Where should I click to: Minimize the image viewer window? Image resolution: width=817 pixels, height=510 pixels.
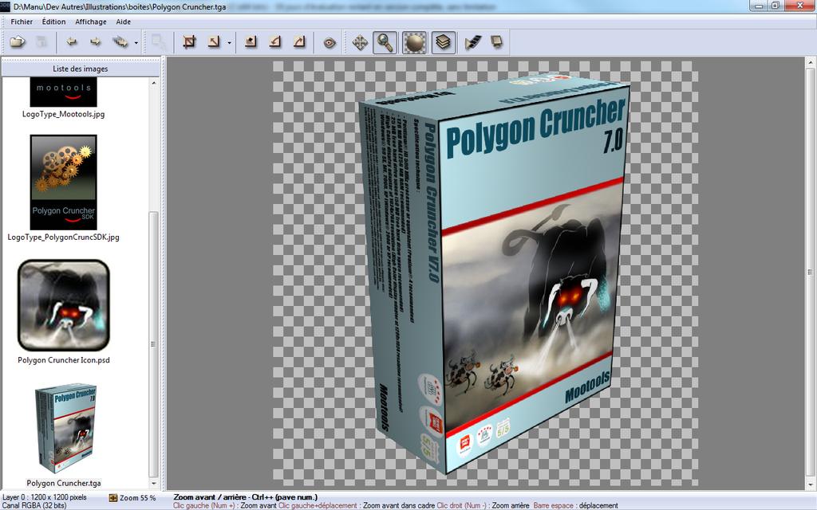point(758,6)
